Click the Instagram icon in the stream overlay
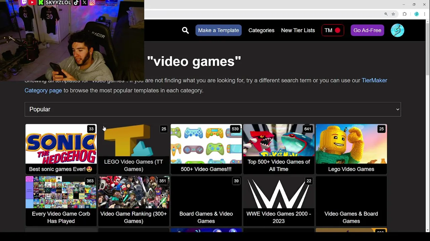Image resolution: width=430 pixels, height=241 pixels. [92, 2]
